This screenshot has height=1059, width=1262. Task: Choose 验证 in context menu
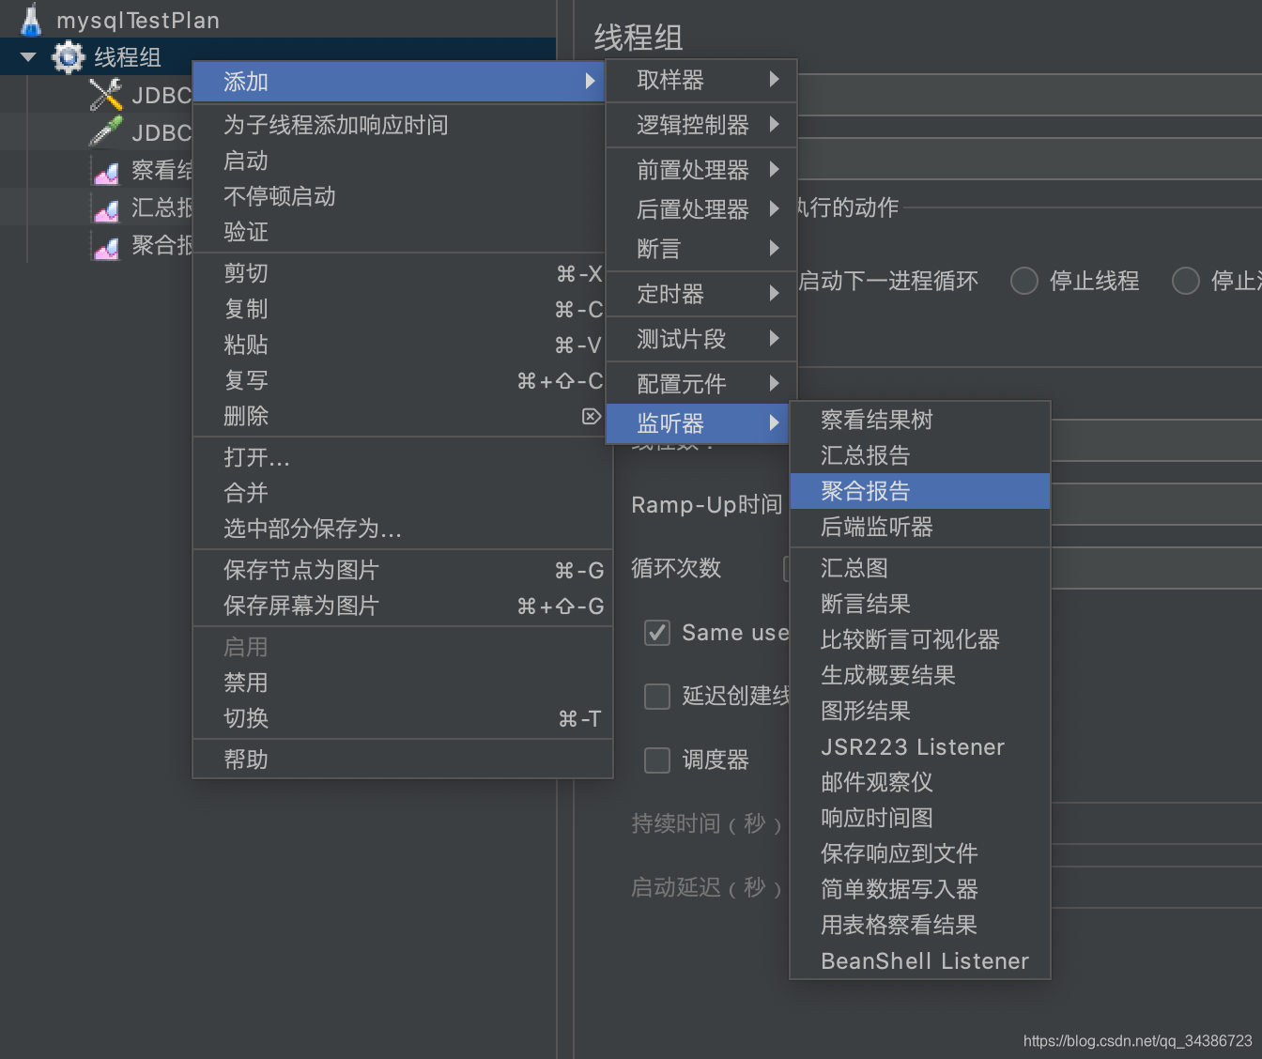[399, 232]
